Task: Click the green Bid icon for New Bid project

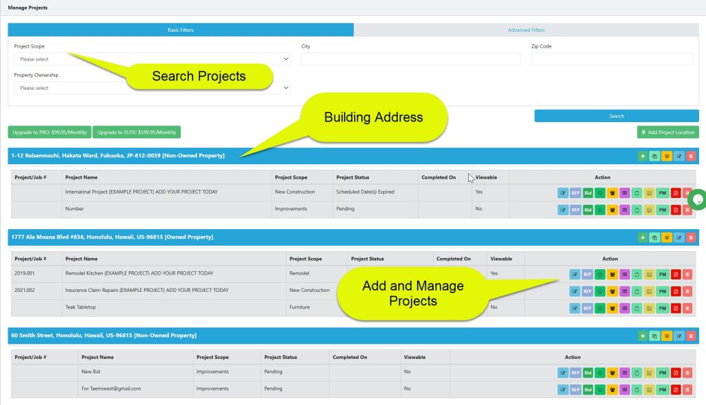Action: coord(588,371)
